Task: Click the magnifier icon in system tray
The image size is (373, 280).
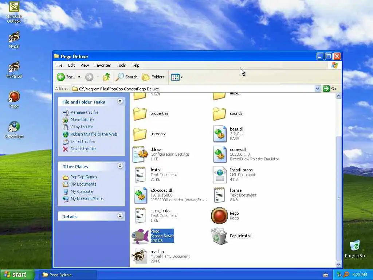Action: [346, 275]
